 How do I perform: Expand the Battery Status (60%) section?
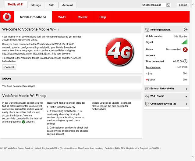click(186, 89)
